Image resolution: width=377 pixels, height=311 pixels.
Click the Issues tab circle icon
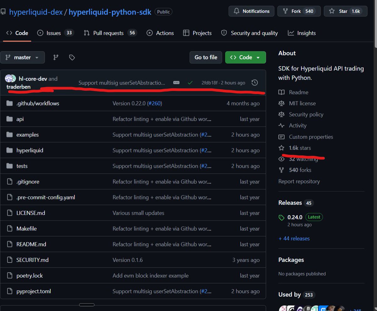pos(40,33)
